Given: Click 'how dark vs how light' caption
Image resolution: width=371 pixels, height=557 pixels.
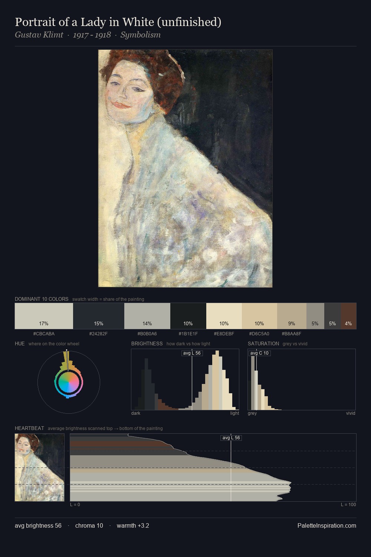Looking at the screenshot, I should pos(188,344).
